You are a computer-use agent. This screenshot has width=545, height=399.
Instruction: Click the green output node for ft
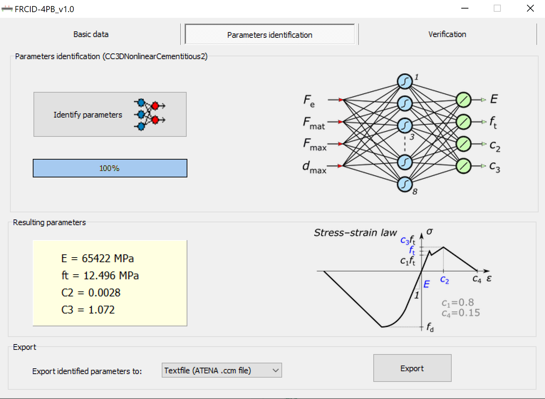(x=463, y=122)
